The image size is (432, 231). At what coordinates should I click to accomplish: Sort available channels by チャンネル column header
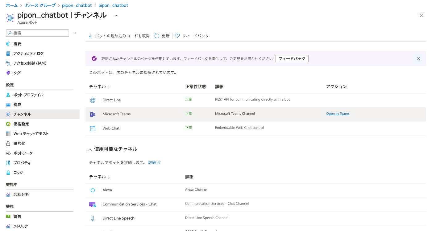click(100, 177)
